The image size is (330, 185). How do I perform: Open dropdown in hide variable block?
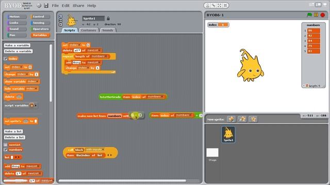[31, 89]
